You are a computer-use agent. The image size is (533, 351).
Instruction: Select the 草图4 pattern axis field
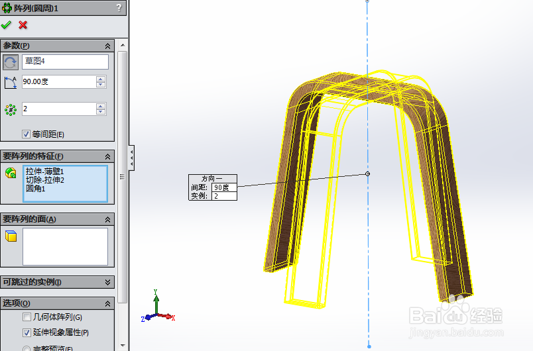tap(65, 62)
